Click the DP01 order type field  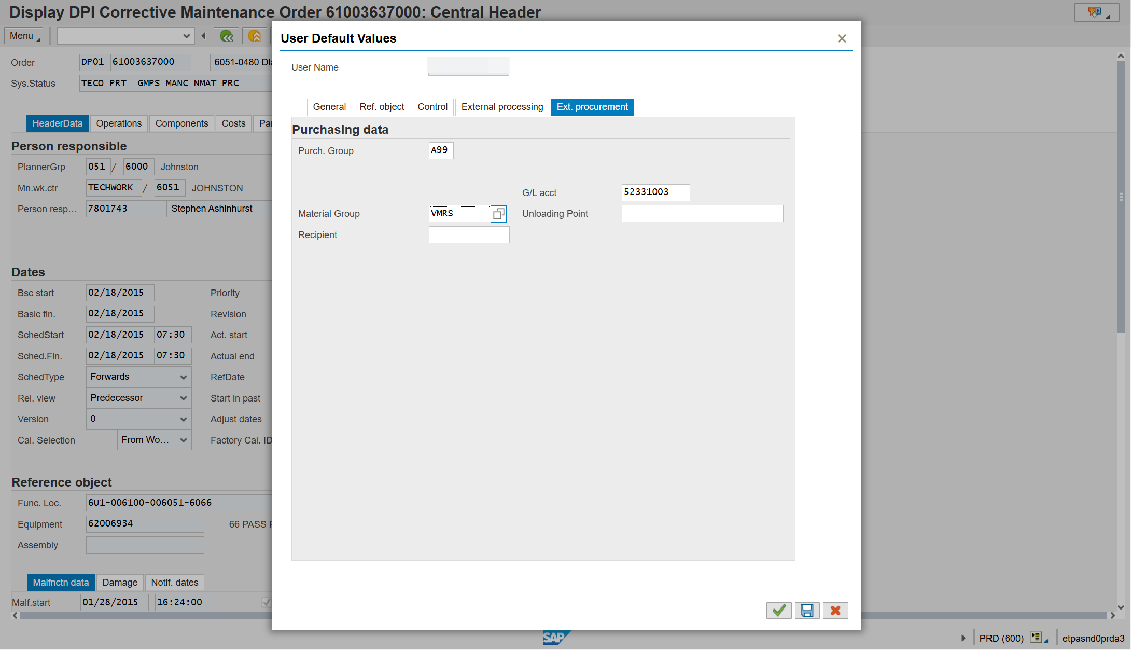pyautogui.click(x=94, y=62)
